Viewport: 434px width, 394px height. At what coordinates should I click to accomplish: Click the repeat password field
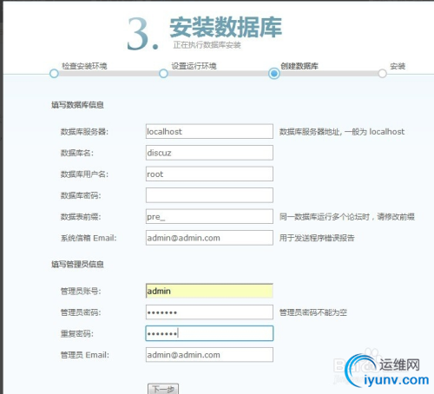click(x=209, y=333)
